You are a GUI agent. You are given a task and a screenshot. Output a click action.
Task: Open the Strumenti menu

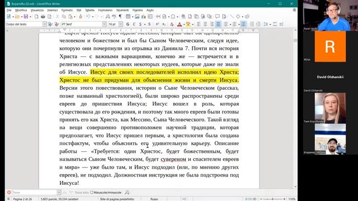[x=123, y=10]
